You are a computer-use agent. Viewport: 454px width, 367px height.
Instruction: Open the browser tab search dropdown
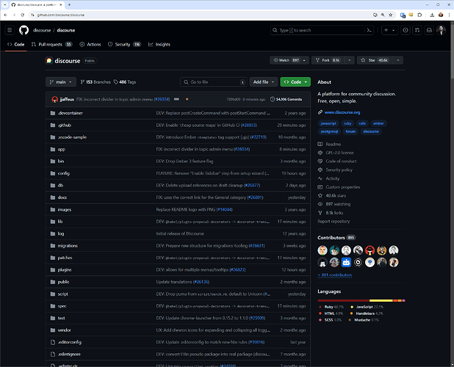[x=4, y=4]
